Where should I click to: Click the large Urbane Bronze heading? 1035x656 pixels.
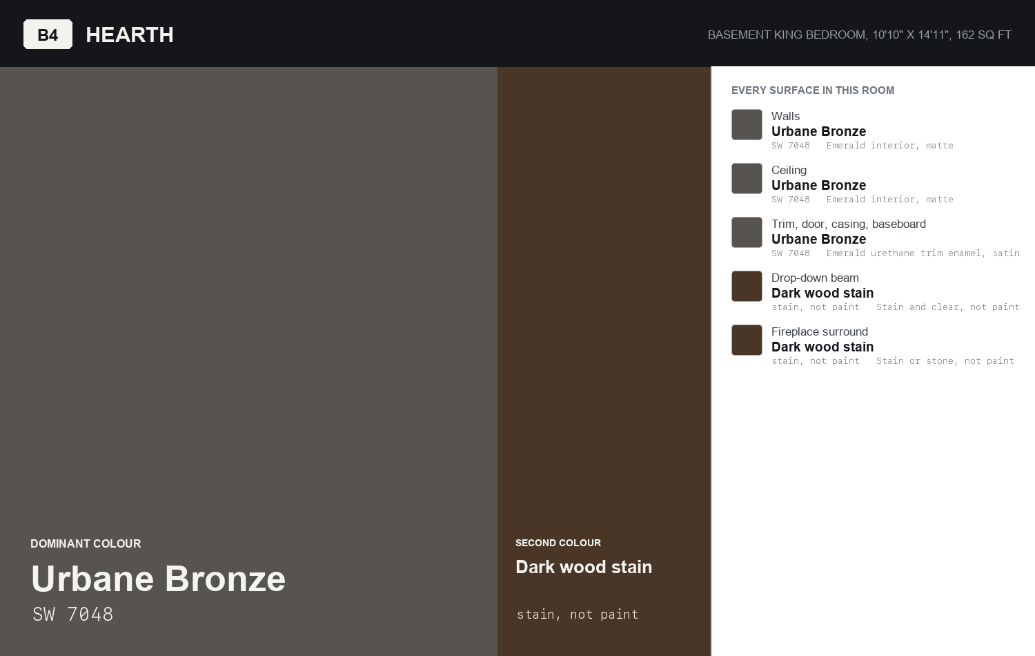point(158,579)
